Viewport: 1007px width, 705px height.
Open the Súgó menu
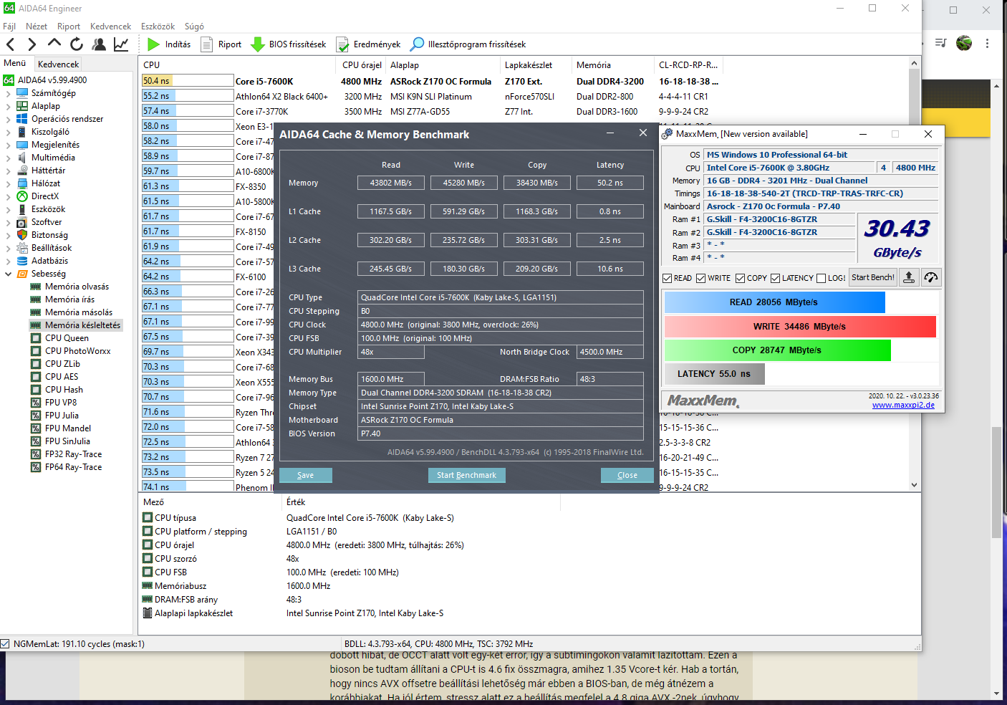click(194, 27)
